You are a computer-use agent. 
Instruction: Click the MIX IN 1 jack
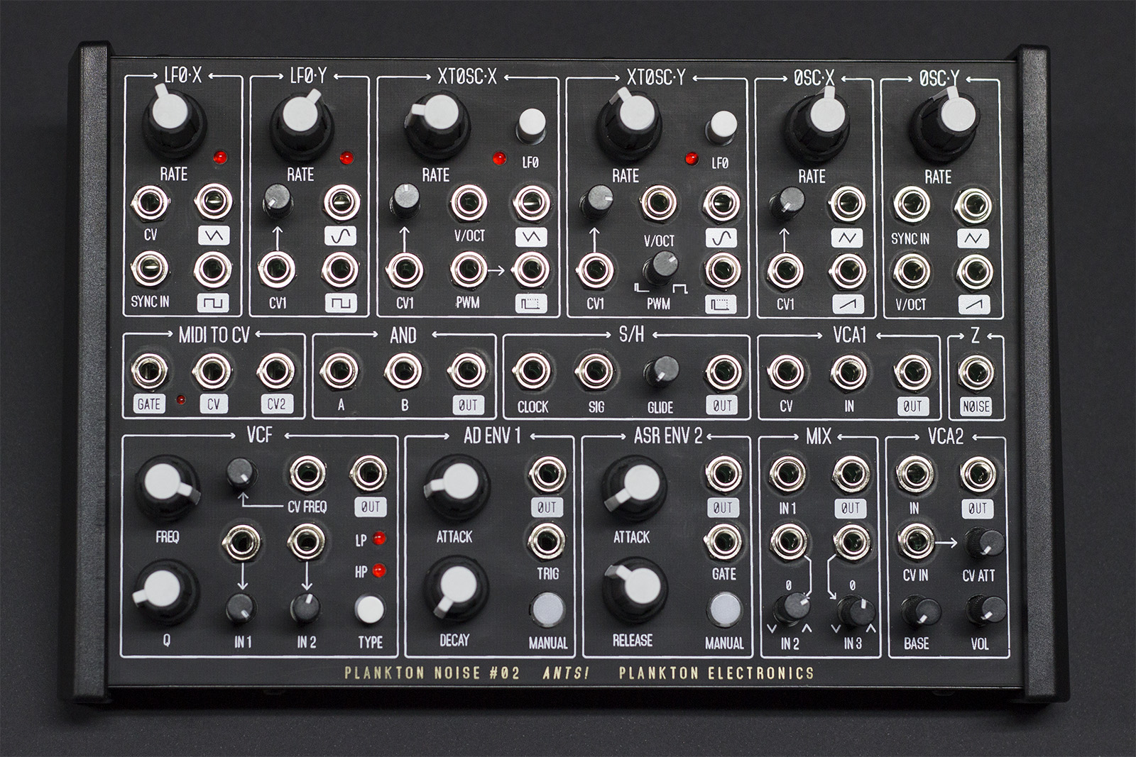pos(788,475)
